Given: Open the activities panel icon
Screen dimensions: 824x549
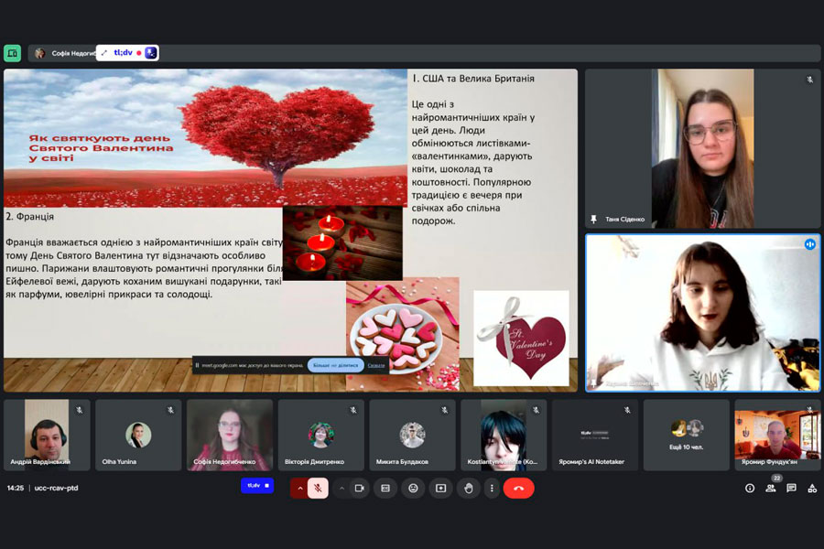Looking at the screenshot, I should [x=811, y=489].
